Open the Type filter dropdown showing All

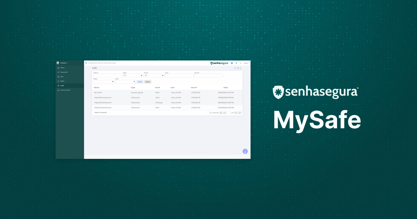point(133,75)
